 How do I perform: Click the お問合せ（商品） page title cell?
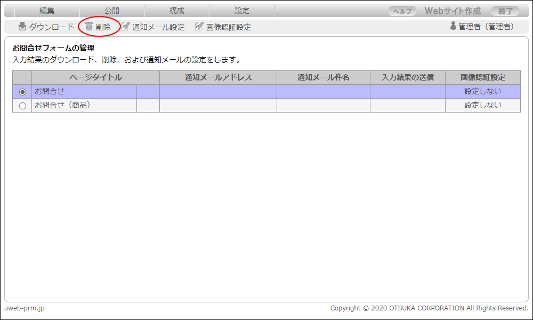pyautogui.click(x=63, y=106)
